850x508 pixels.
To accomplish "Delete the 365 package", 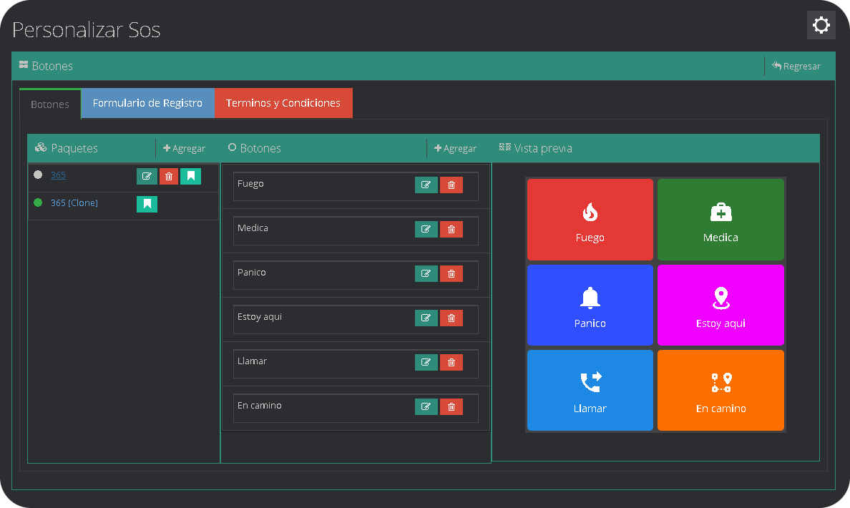I will 169,176.
